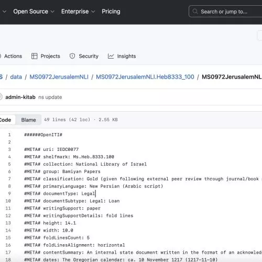Click the magnifier search icon

[x=195, y=12]
